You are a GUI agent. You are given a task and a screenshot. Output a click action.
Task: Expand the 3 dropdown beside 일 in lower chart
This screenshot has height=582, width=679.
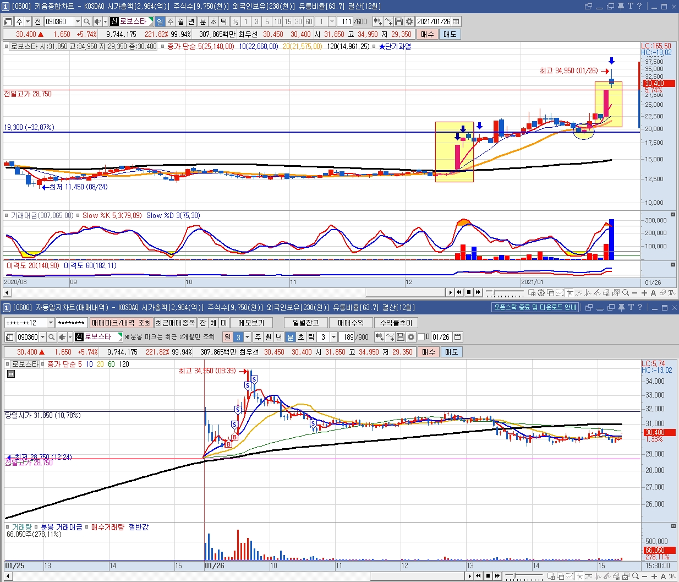(x=247, y=337)
